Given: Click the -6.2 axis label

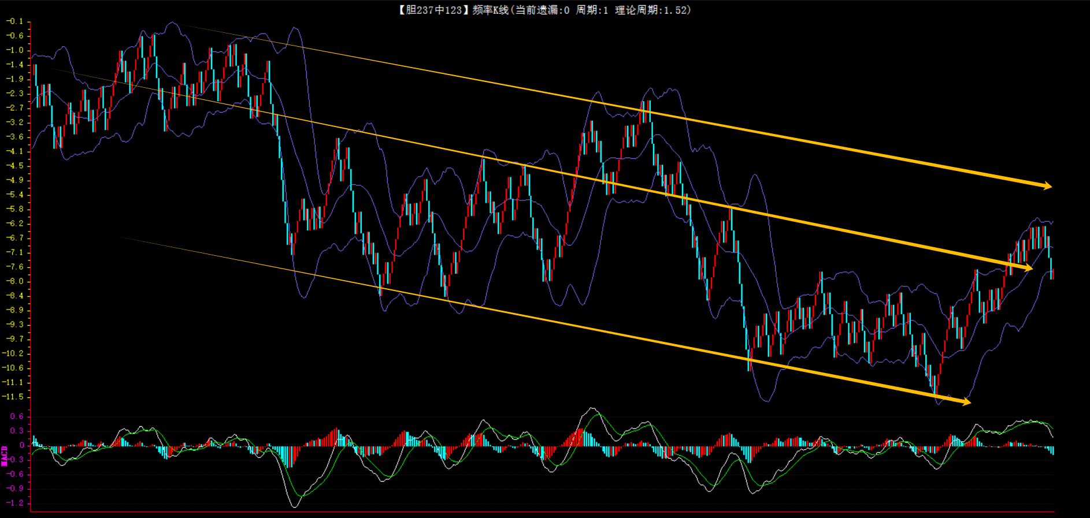Looking at the screenshot, I should (14, 223).
